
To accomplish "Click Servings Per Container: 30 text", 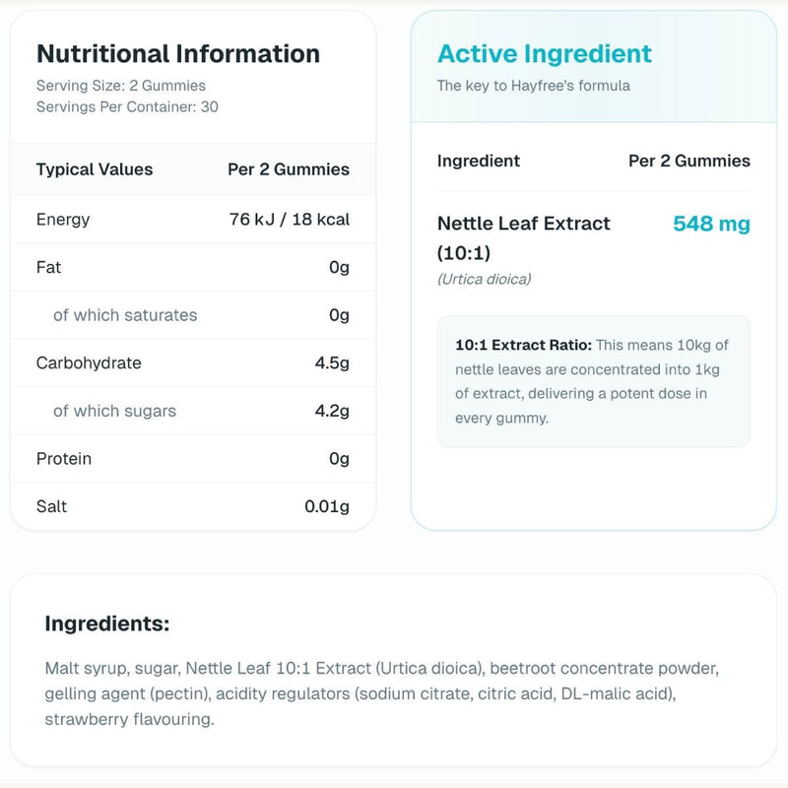I will [127, 106].
